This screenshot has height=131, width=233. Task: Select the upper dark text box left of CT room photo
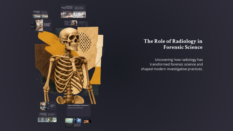(33, 23)
